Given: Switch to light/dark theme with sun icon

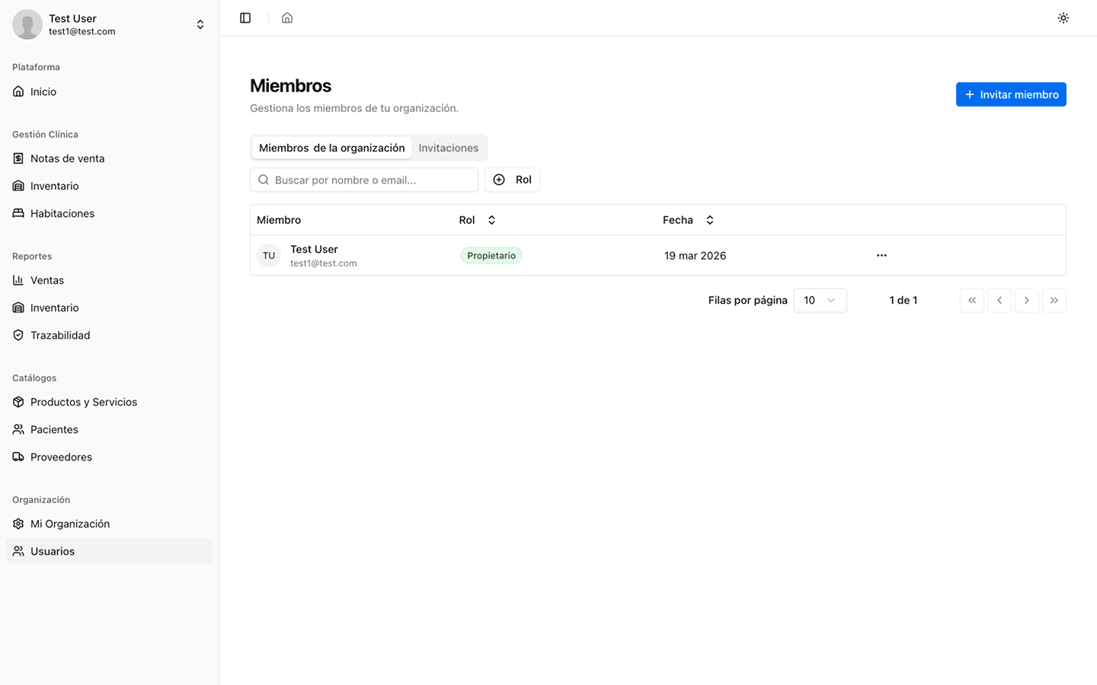Looking at the screenshot, I should pos(1063,18).
